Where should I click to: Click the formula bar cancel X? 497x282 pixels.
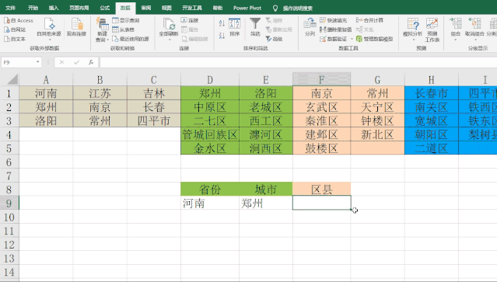pyautogui.click(x=61, y=62)
